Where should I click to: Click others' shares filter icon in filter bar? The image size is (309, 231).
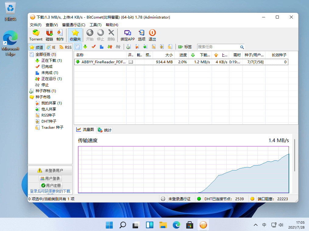pyautogui.click(x=145, y=47)
